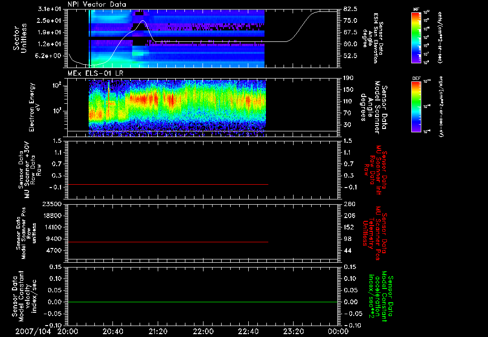Click the '52.5' sun elevation axis value
The height and width of the screenshot is (337, 488).
[x=350, y=56]
